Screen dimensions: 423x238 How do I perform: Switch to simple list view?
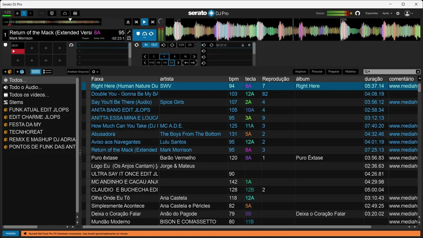tap(36, 72)
